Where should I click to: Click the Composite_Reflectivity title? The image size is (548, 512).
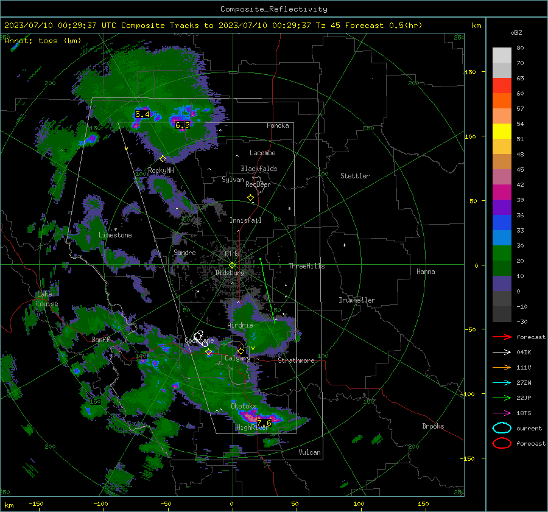274,9
